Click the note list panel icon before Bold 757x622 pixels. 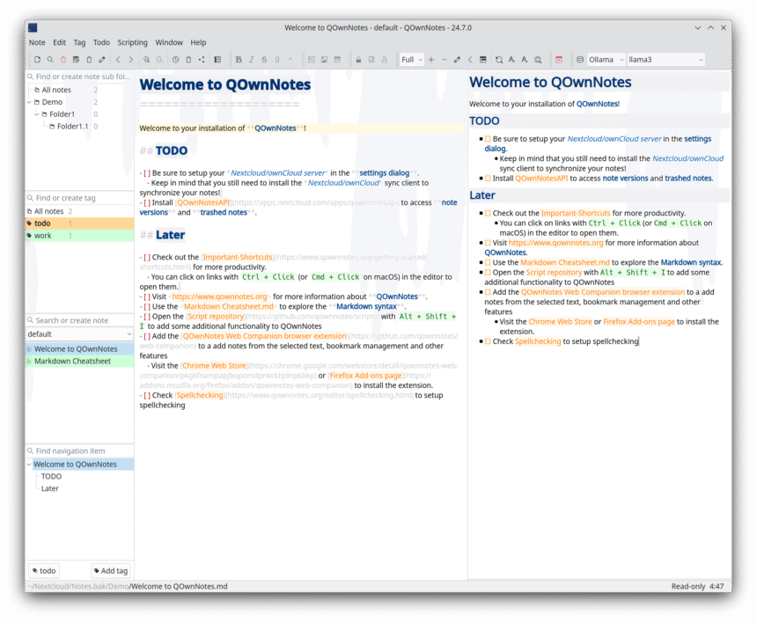point(217,60)
